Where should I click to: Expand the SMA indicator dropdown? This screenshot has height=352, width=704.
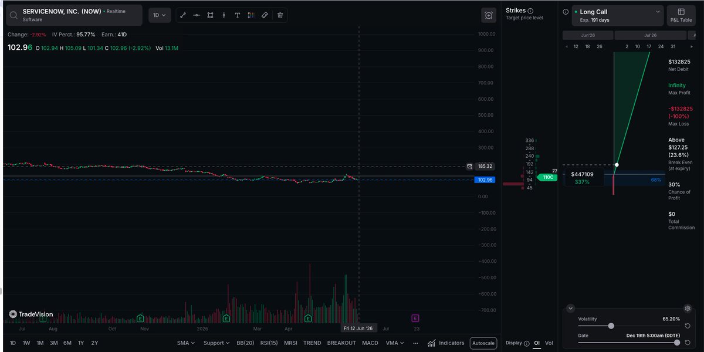click(187, 343)
